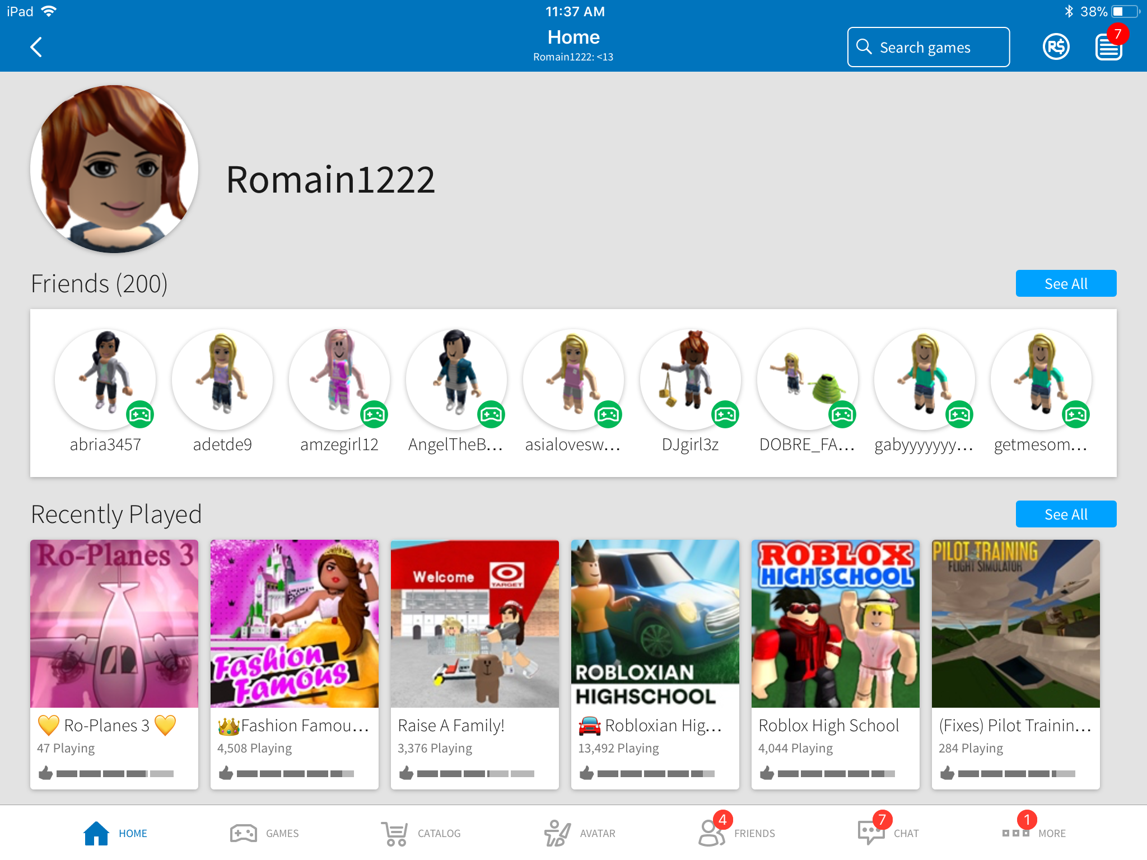Screen dimensions: 1147x860
Task: Tap the More dots icon
Action: pyautogui.click(x=1016, y=833)
